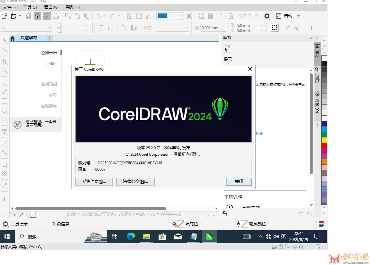The height and width of the screenshot is (265, 370).
Task: Open 新增功能 in welcome sidebar
Action: (x=49, y=84)
